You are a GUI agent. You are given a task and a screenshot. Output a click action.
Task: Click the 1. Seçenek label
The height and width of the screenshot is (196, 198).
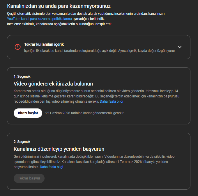(x=22, y=77)
